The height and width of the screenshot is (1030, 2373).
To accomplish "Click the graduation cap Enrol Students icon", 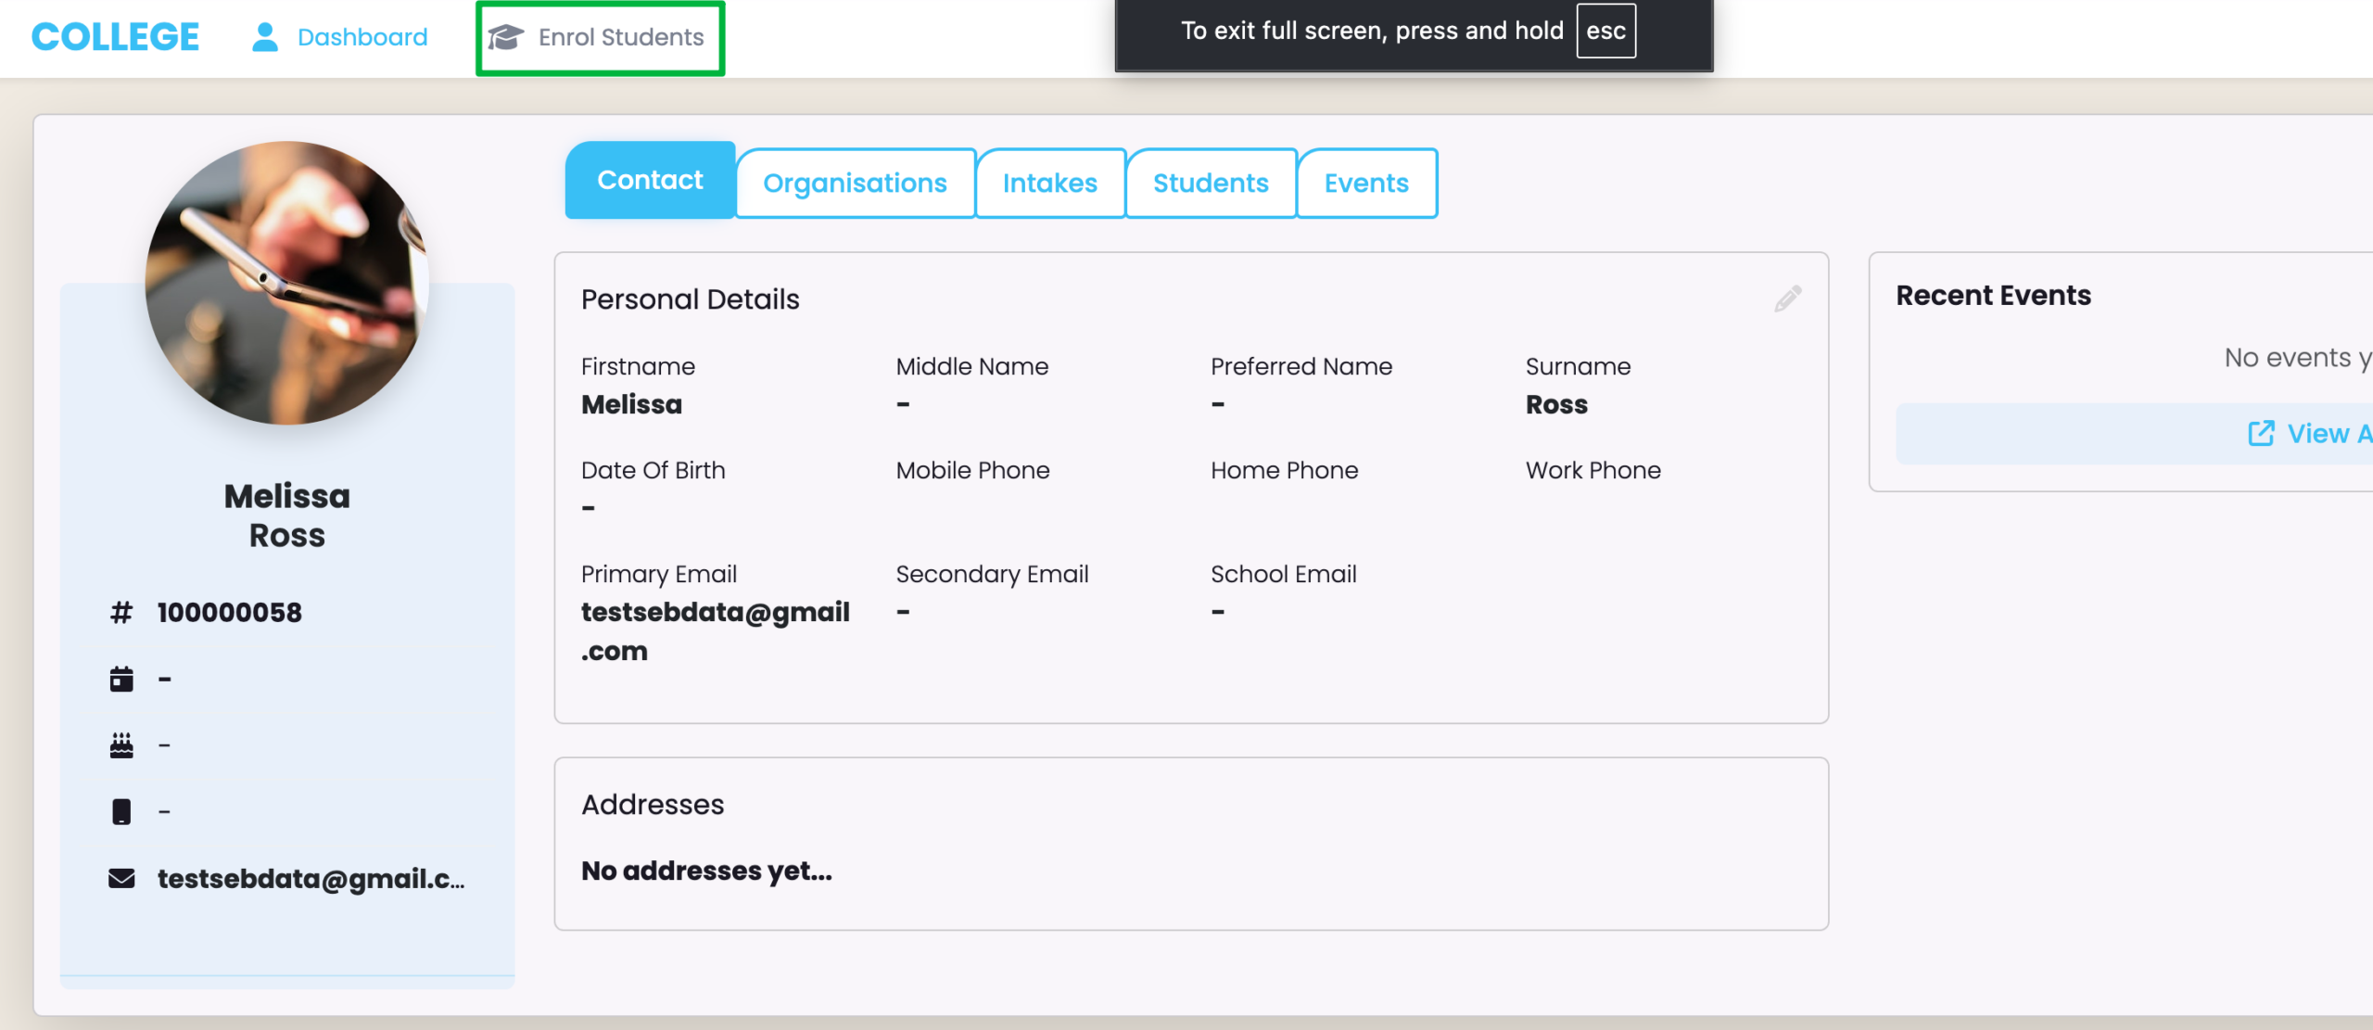I will (x=506, y=37).
